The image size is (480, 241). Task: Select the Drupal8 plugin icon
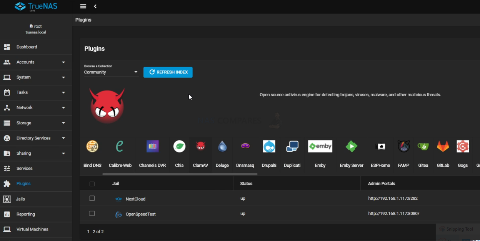[x=269, y=146]
